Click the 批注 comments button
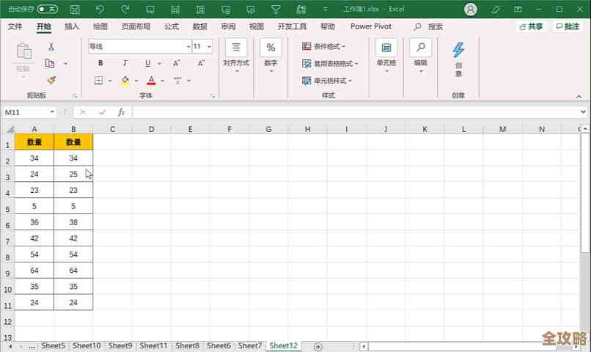Viewport: 591px width, 352px height. (568, 26)
